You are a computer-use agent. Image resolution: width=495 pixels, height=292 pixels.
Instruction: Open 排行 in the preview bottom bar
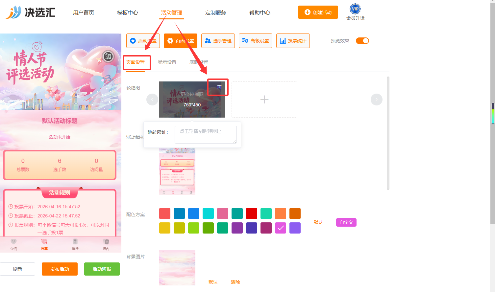(75, 245)
